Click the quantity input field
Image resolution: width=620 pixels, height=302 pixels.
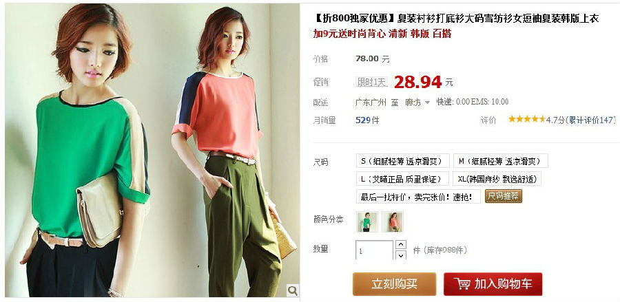click(x=375, y=250)
